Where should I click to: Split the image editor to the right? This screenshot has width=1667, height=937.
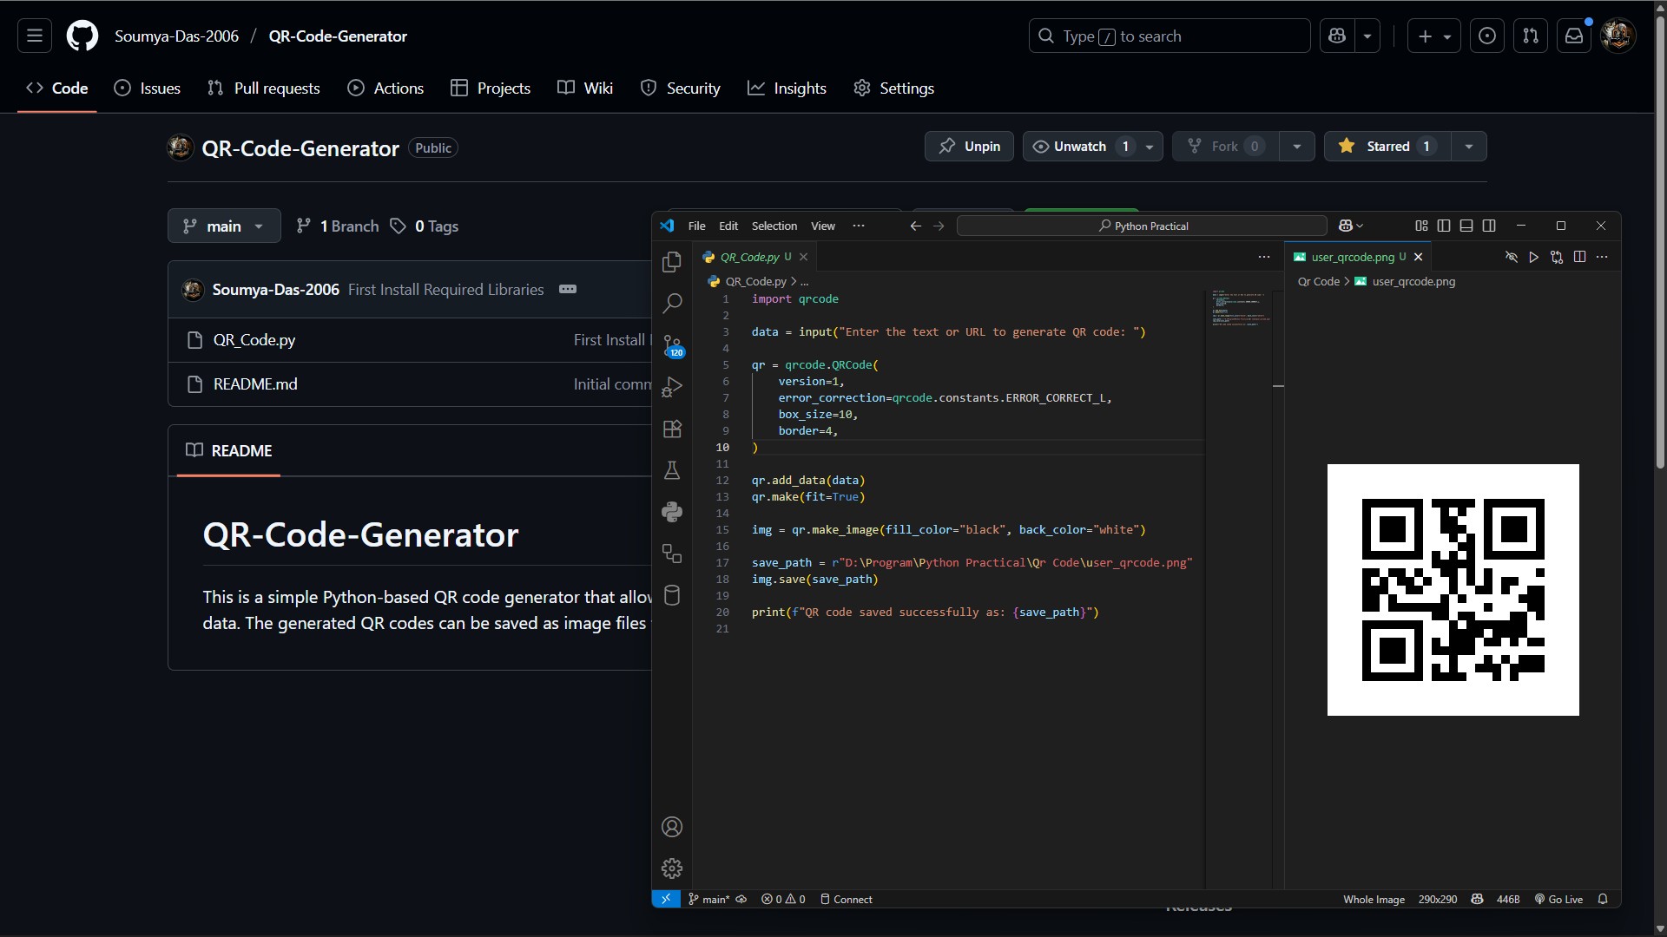tap(1579, 257)
